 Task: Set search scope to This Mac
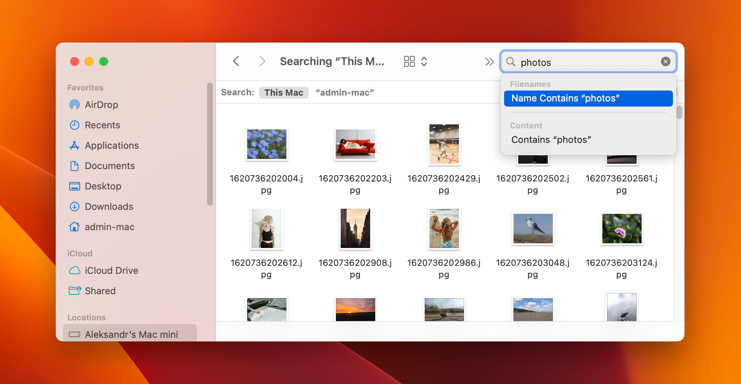tap(284, 93)
